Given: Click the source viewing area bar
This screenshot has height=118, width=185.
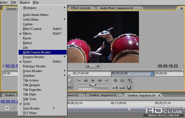Looking at the screenshot, I should click(93, 70).
